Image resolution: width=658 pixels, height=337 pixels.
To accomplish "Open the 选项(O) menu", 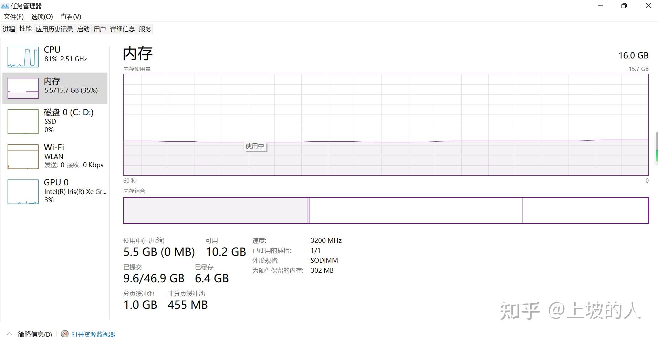I will click(41, 16).
